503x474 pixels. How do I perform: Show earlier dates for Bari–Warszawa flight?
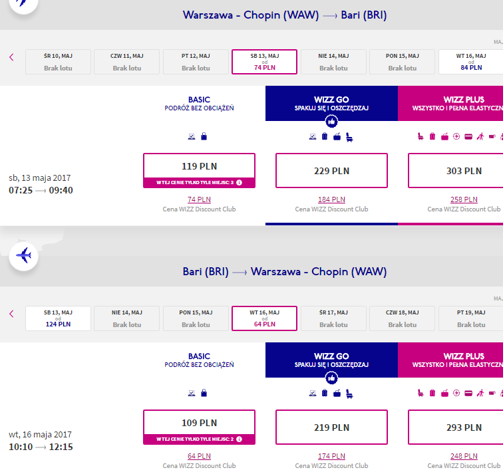coord(11,314)
